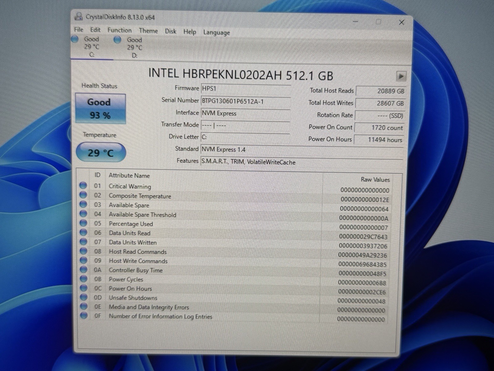Select the Unsafe Shutdowns attribute name
The image size is (494, 371).
pyautogui.click(x=133, y=298)
